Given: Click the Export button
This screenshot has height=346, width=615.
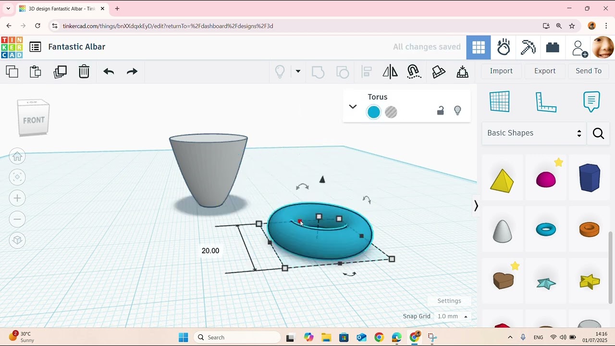Looking at the screenshot, I should click(545, 71).
